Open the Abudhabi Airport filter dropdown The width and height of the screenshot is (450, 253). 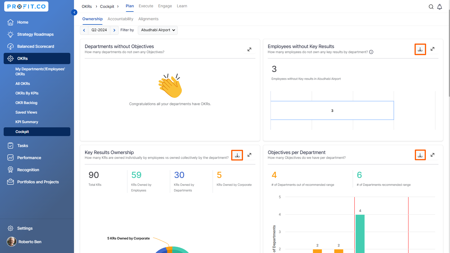(x=158, y=30)
